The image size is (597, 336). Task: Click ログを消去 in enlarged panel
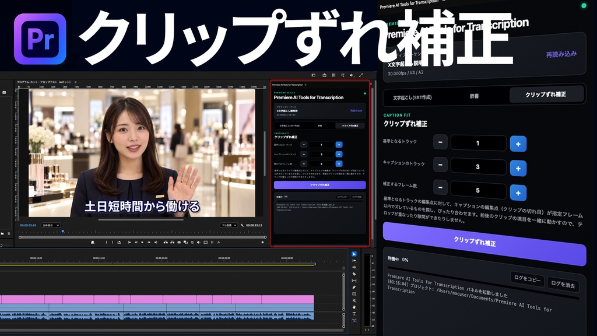563,284
